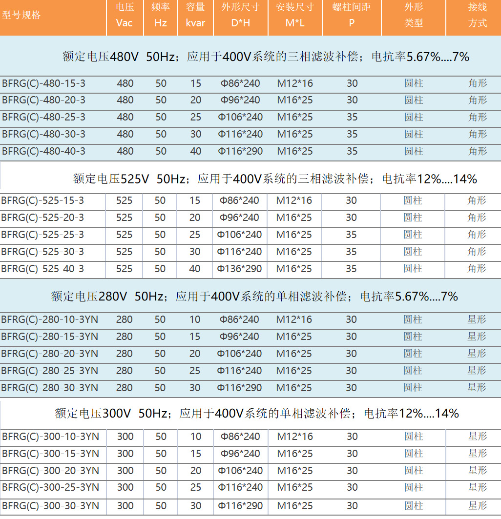Select the 容量 kvar column header

pos(195,15)
